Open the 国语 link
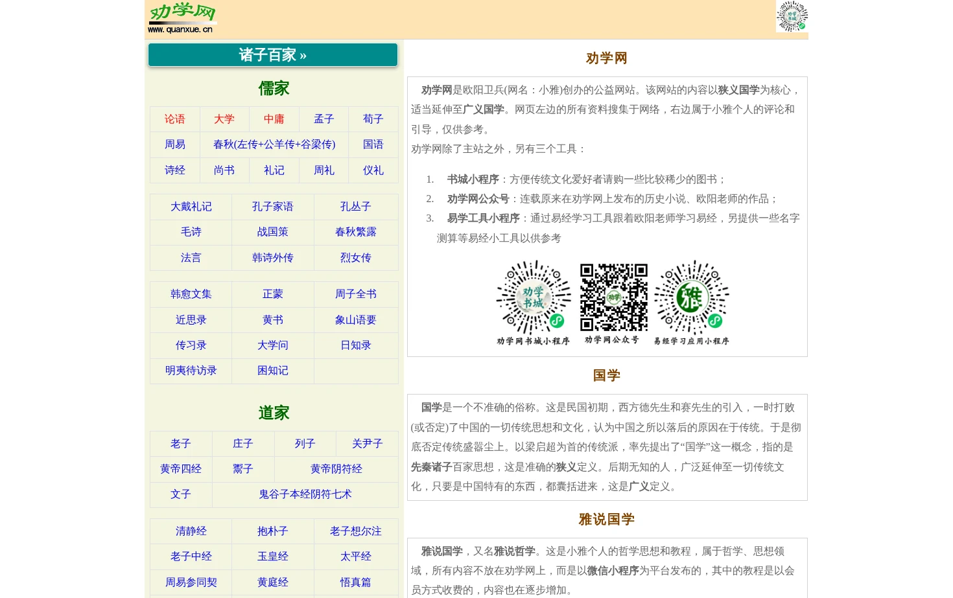This screenshot has width=953, height=598. [373, 144]
